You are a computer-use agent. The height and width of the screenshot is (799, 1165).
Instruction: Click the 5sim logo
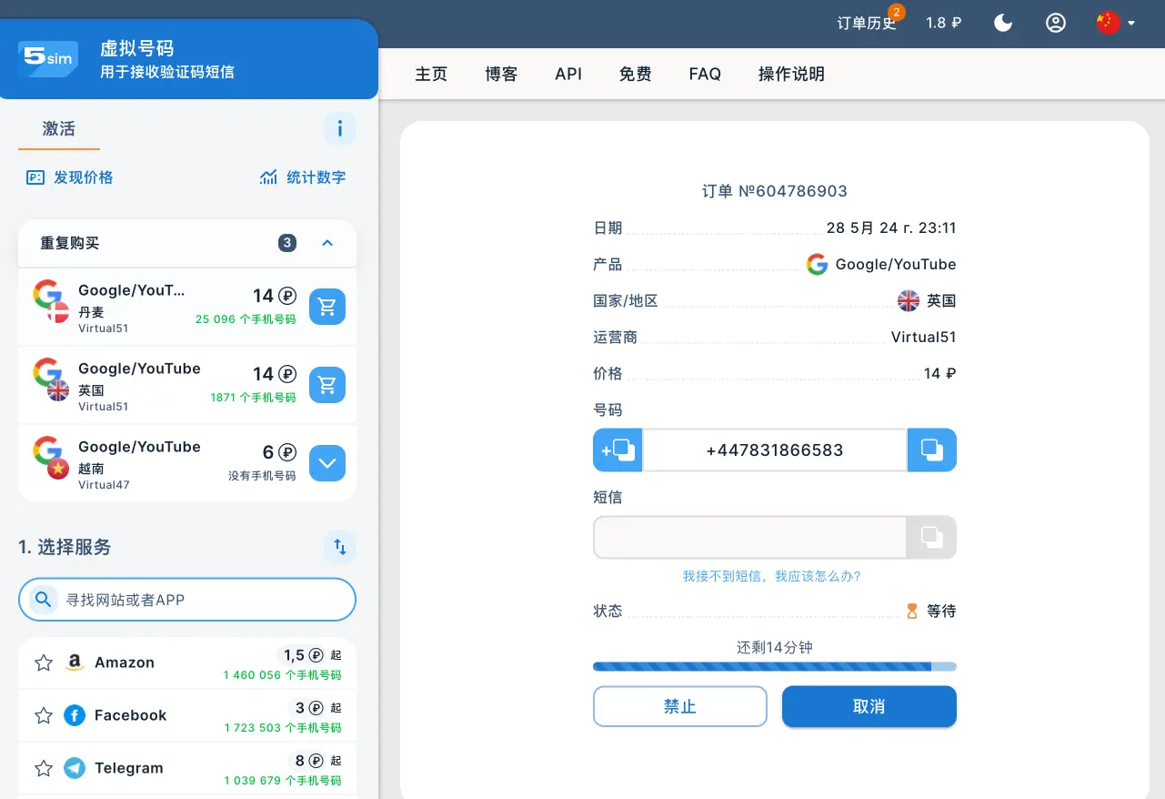pos(47,58)
